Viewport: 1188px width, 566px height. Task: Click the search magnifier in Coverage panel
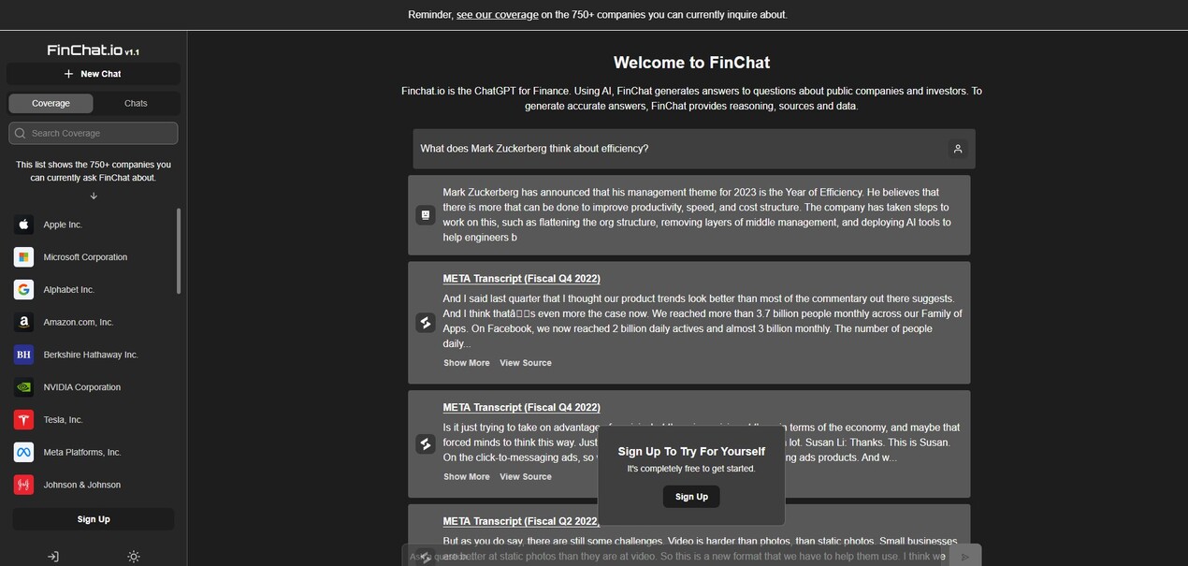[x=20, y=133]
